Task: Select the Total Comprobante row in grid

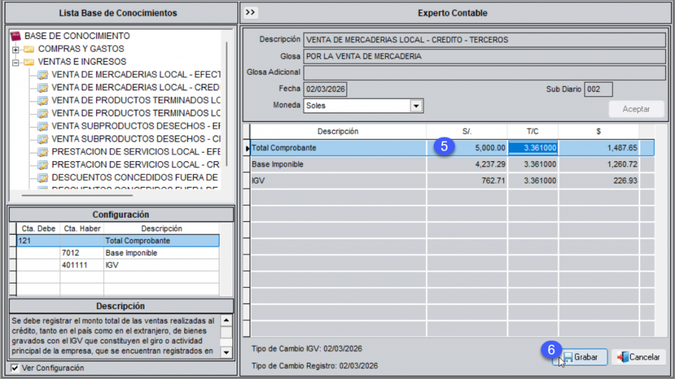Action: tap(452, 148)
